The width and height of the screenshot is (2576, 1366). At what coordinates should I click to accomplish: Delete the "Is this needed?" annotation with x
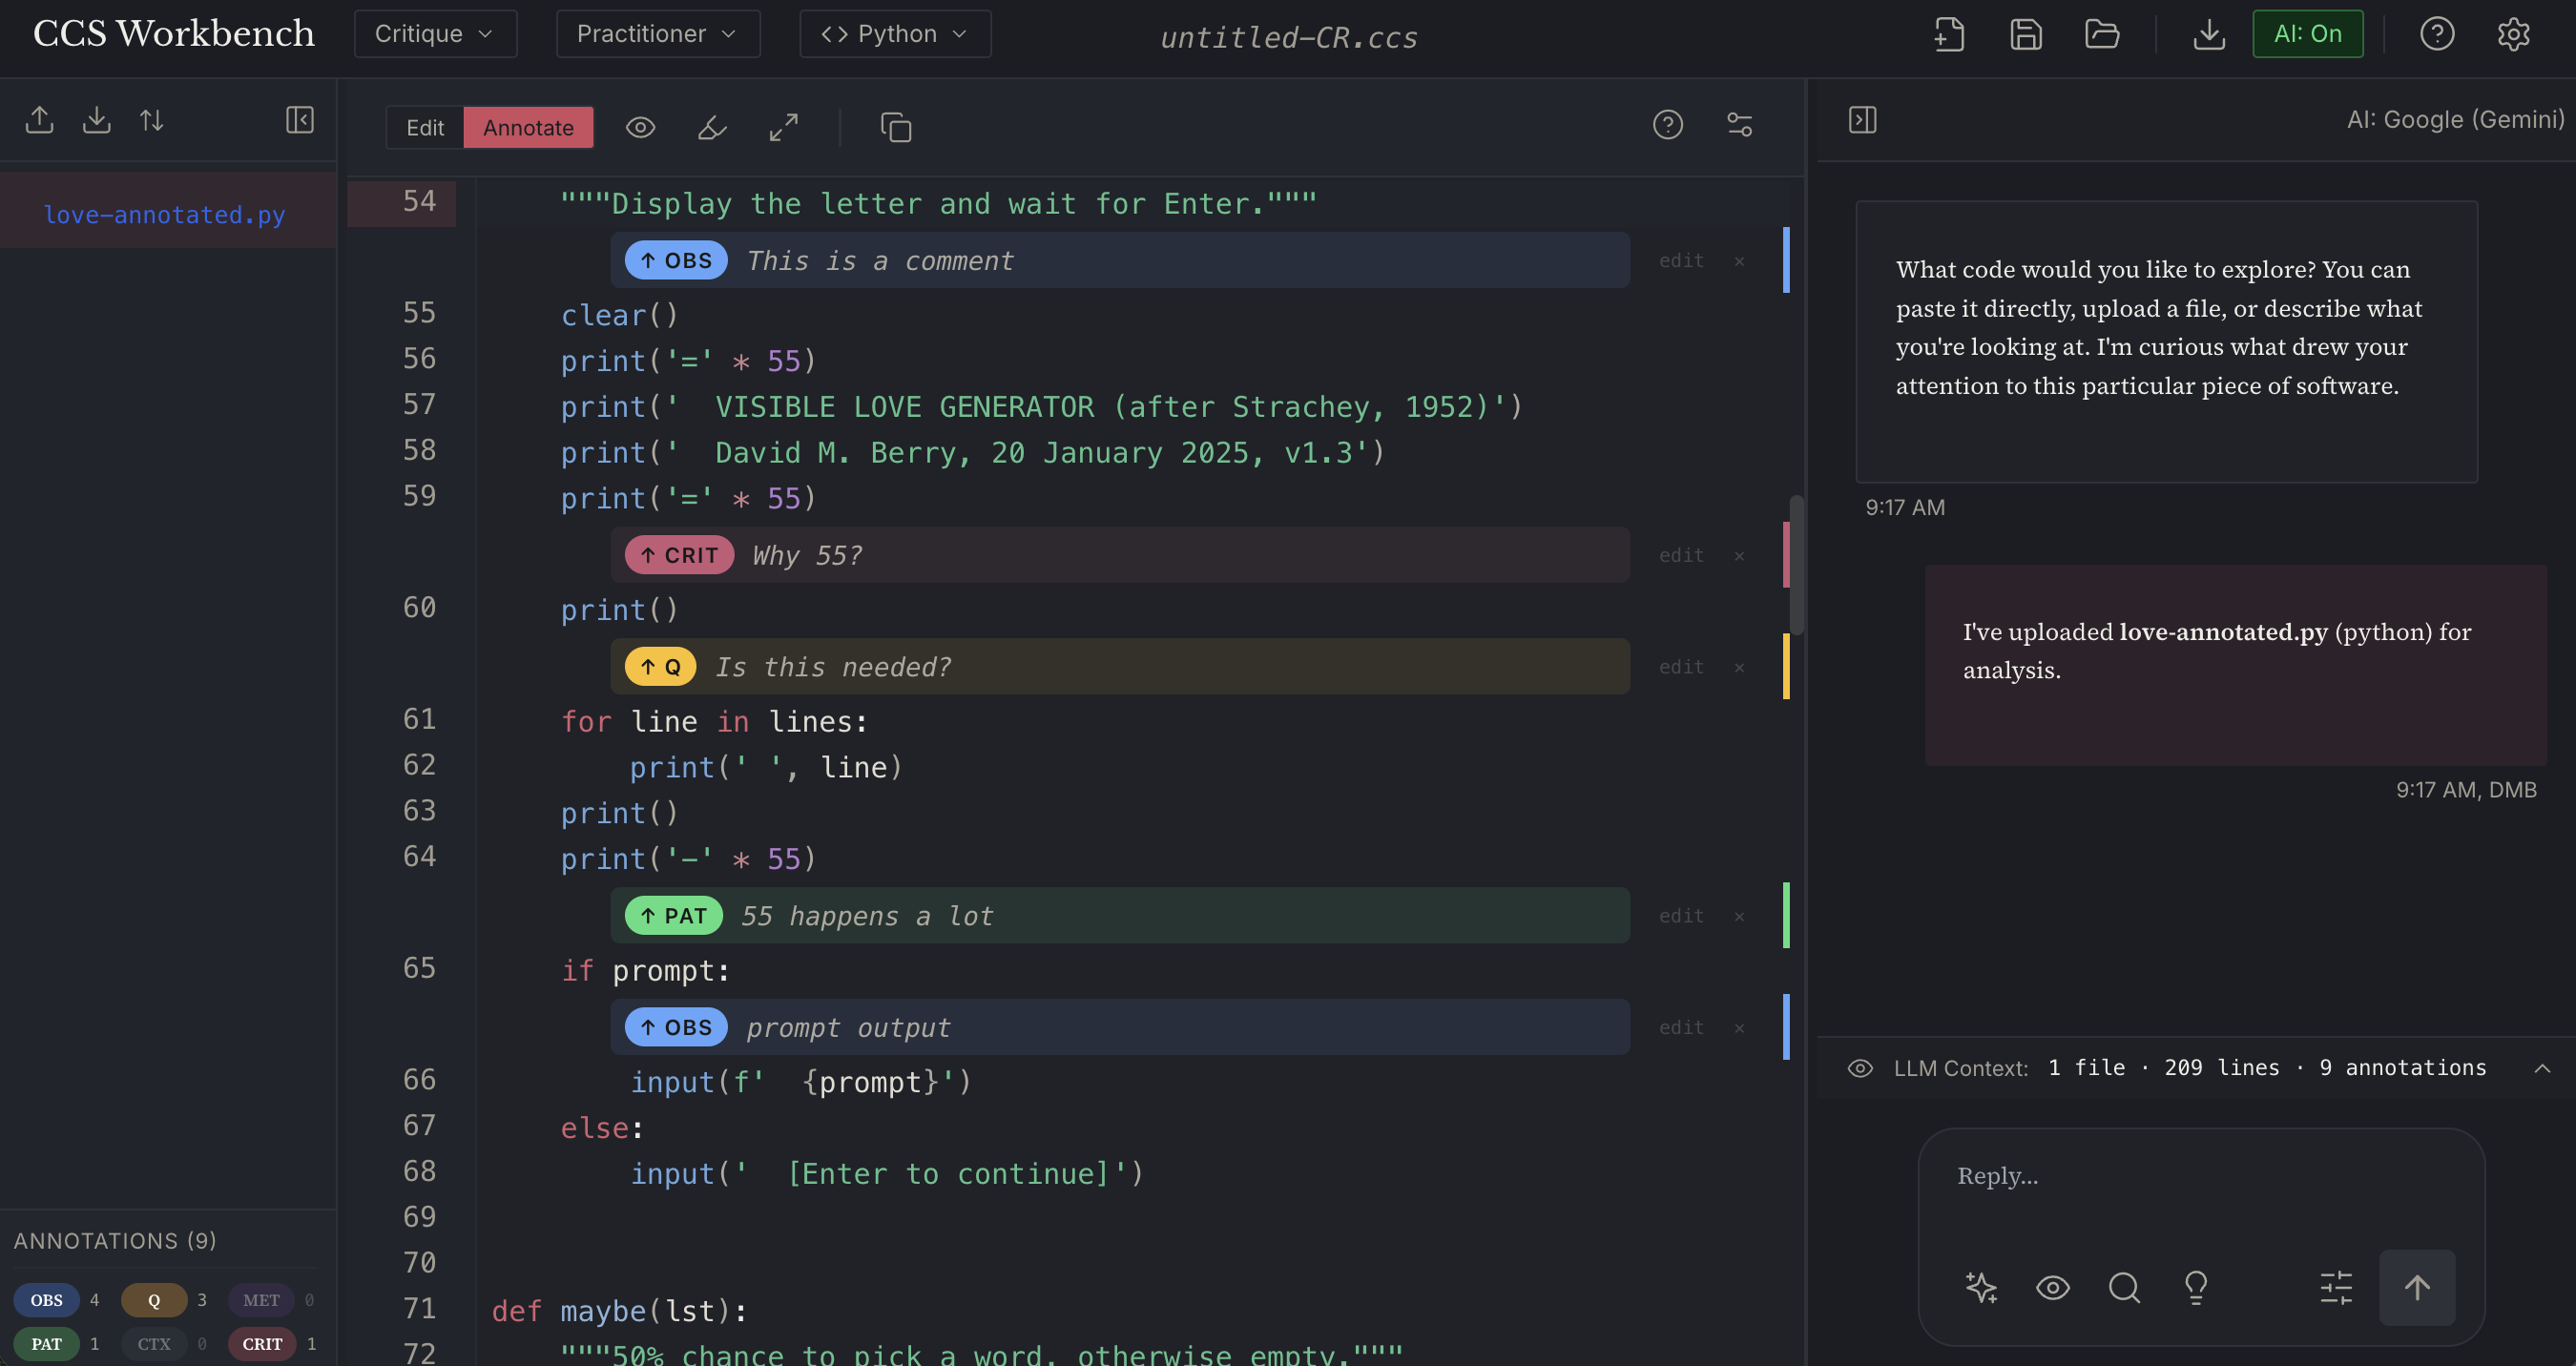(x=1739, y=667)
